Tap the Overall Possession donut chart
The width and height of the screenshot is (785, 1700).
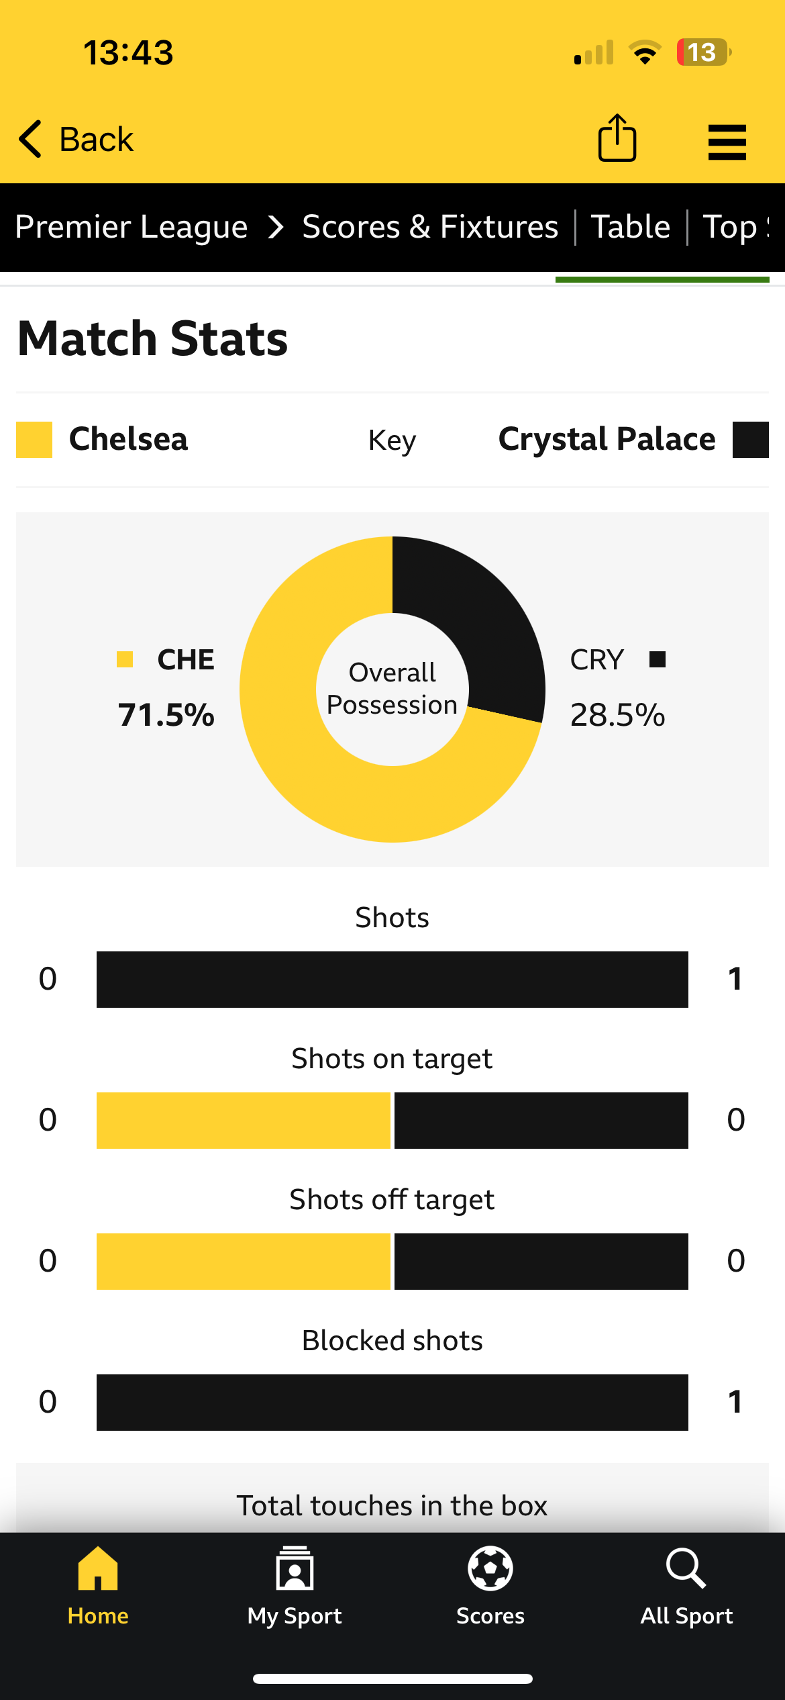(x=392, y=689)
